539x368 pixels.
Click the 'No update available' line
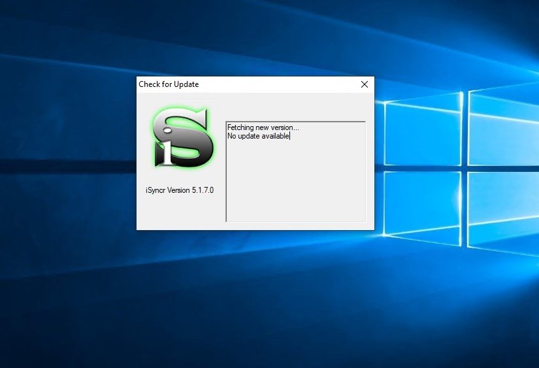pos(258,136)
